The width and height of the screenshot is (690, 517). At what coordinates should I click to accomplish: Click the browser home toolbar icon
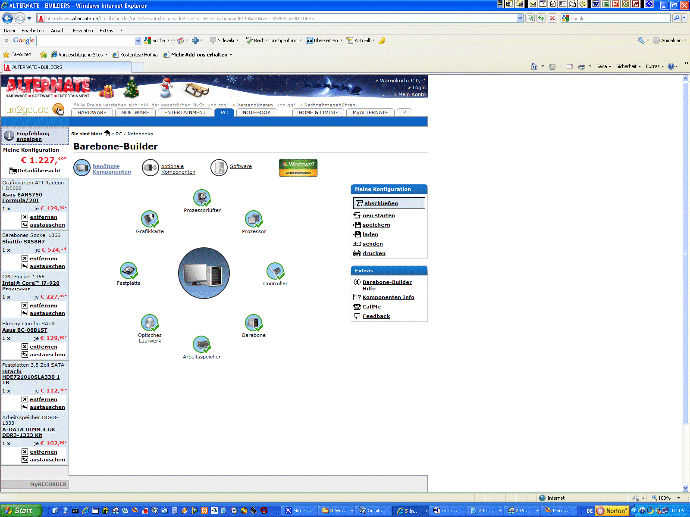(534, 66)
